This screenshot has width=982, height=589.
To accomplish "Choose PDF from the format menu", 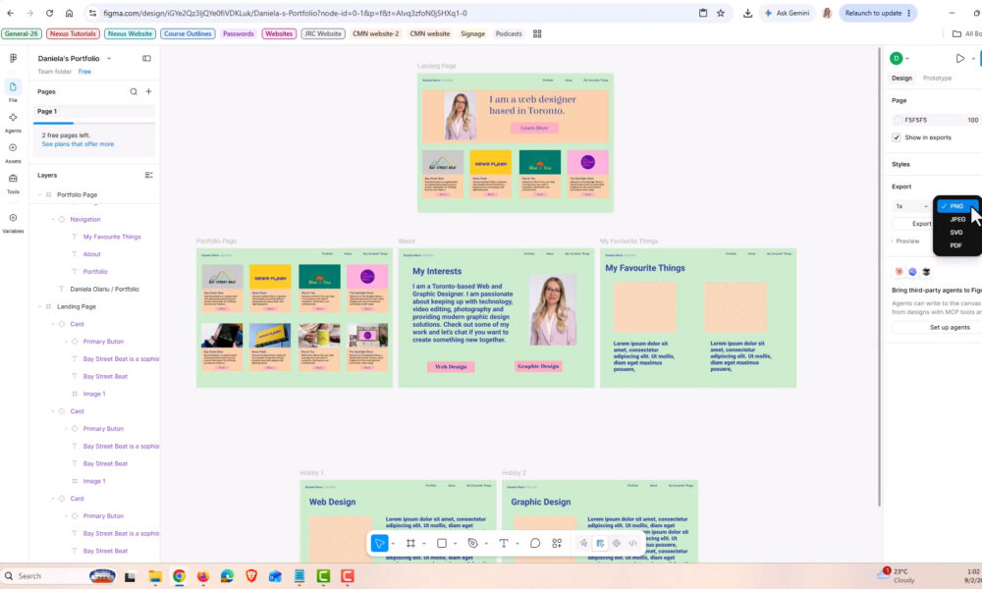I will pos(955,245).
